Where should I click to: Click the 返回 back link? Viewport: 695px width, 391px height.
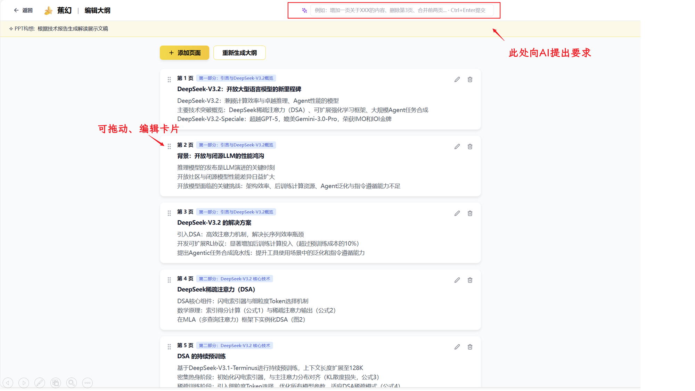point(24,10)
